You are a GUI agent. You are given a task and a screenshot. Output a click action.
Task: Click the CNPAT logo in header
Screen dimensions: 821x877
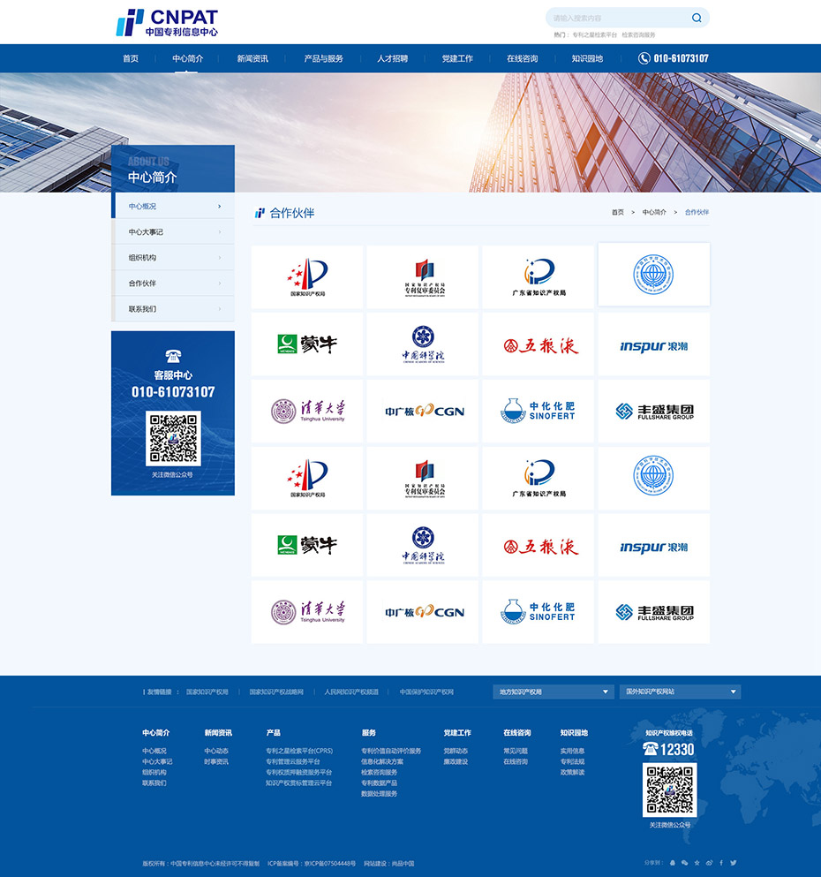click(168, 22)
